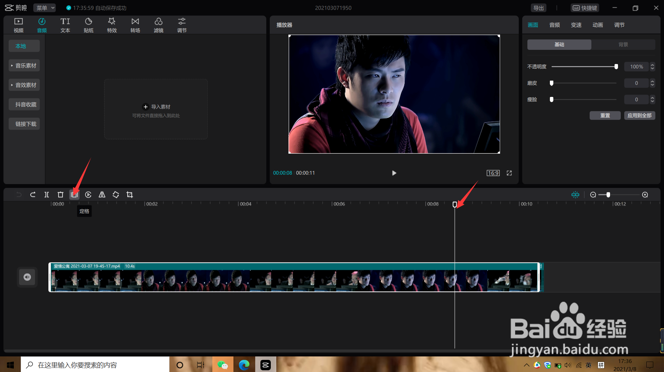Open the 贴纸 sticker panel
664x372 pixels.
click(89, 25)
